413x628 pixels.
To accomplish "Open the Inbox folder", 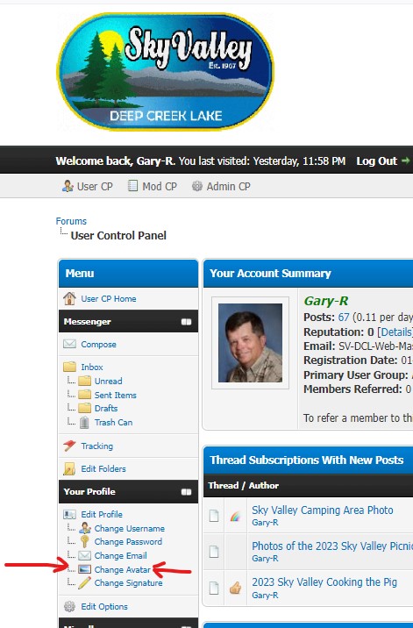I will (92, 367).
